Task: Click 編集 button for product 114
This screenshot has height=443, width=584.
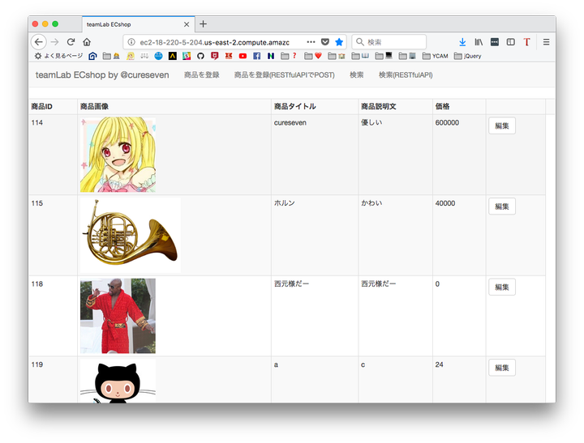Action: point(502,126)
